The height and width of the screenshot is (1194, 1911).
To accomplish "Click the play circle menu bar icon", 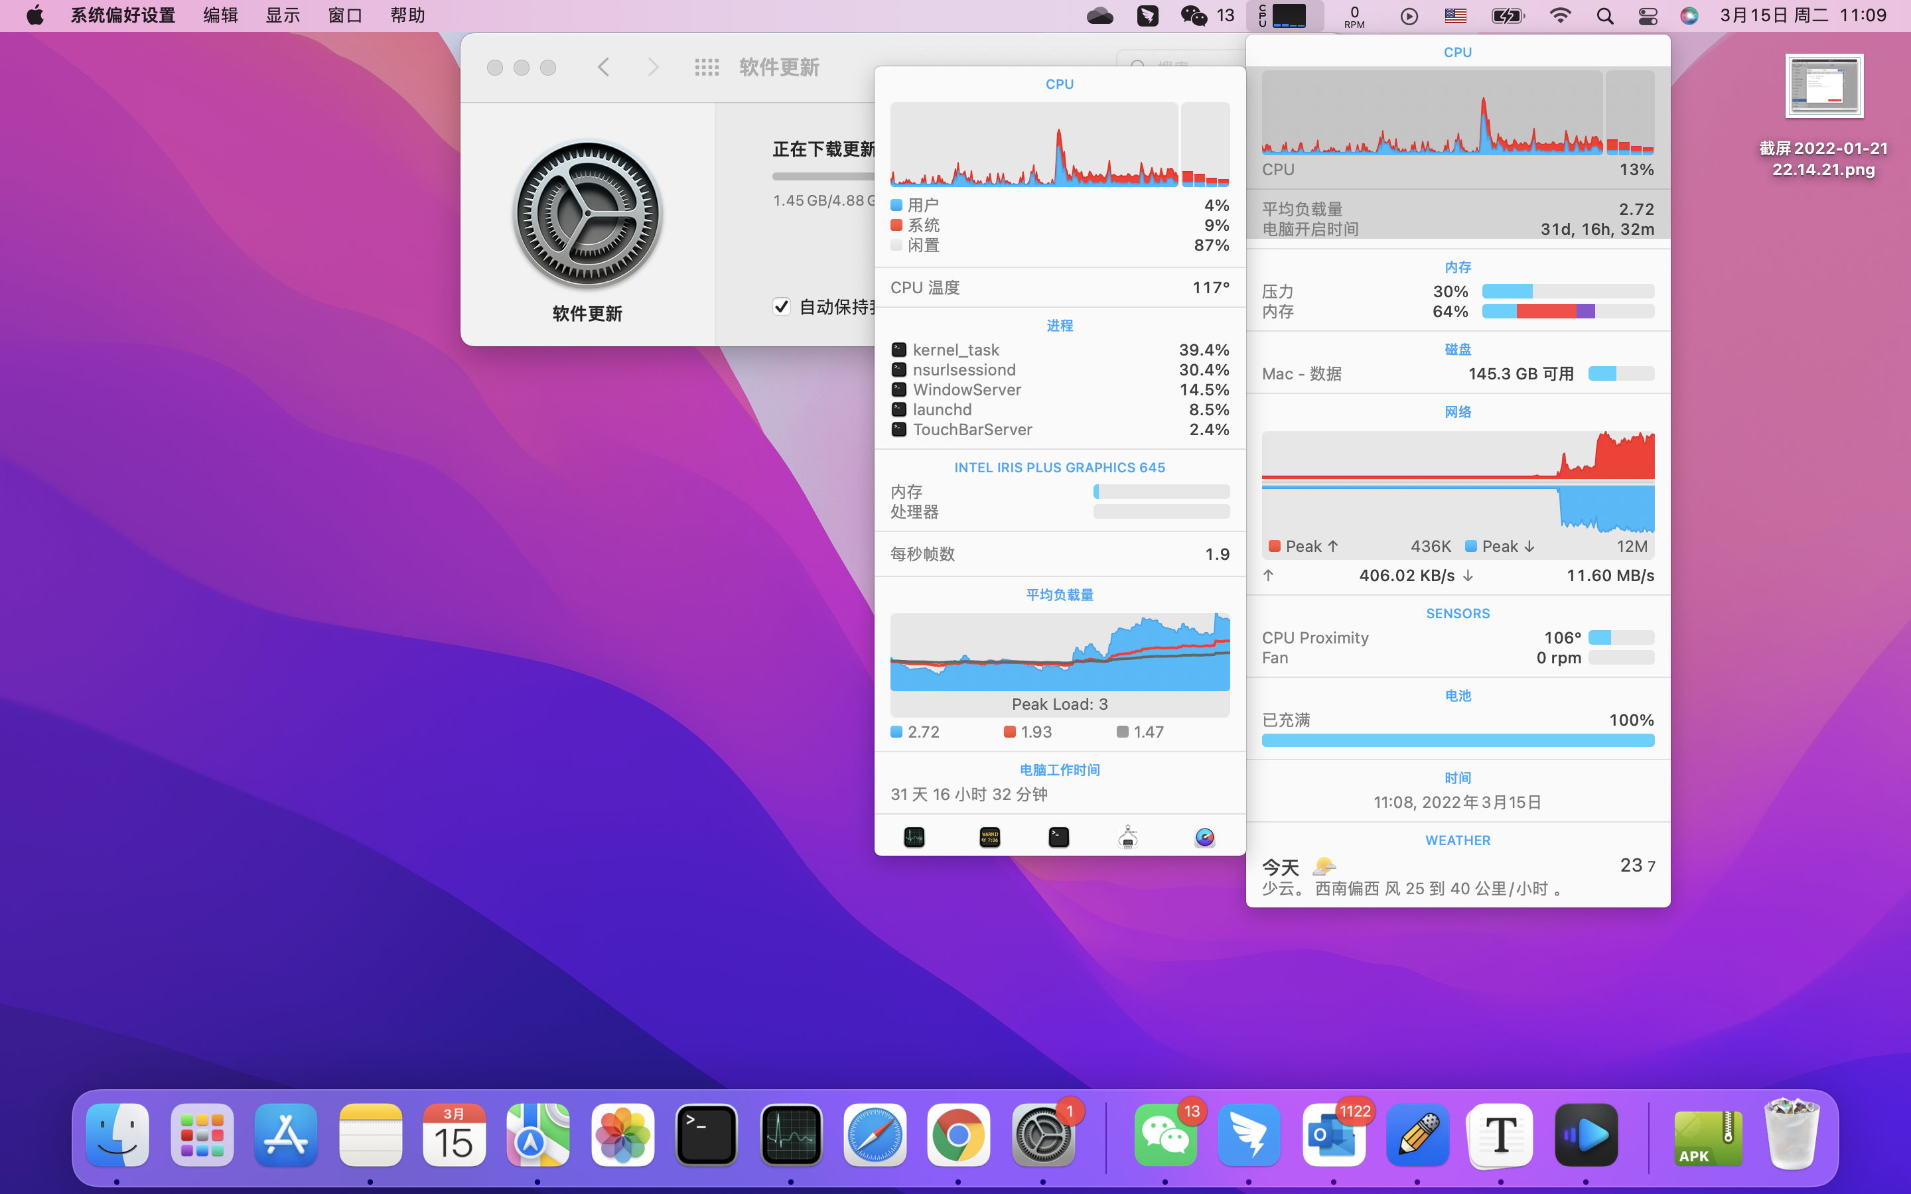I will click(1409, 16).
